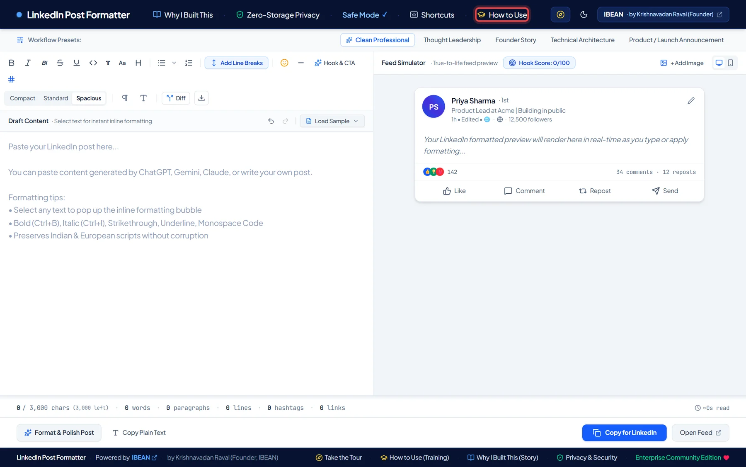Screen dimensions: 746x467
Task: Insert emoji with the smiley icon
Action: (284, 63)
